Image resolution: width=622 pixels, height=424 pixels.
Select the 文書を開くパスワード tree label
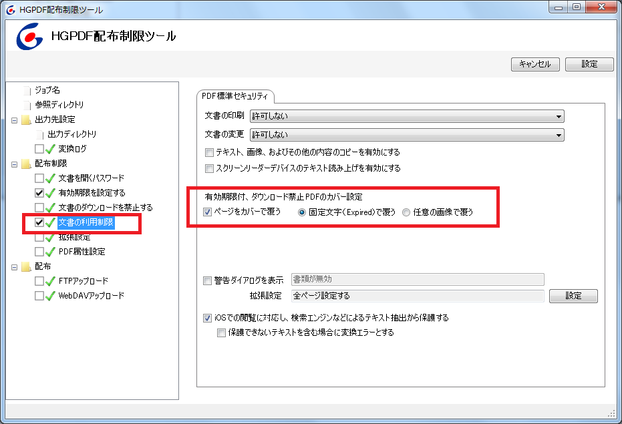pos(92,178)
